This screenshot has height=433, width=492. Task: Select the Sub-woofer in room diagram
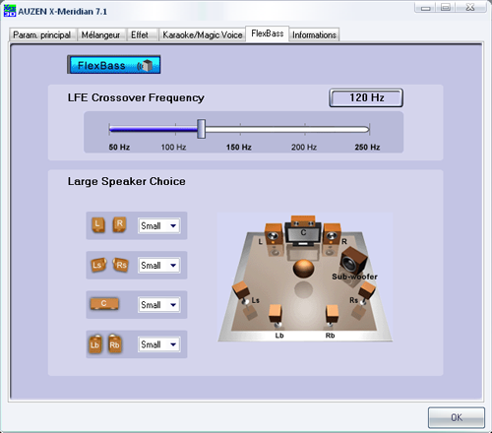point(354,261)
